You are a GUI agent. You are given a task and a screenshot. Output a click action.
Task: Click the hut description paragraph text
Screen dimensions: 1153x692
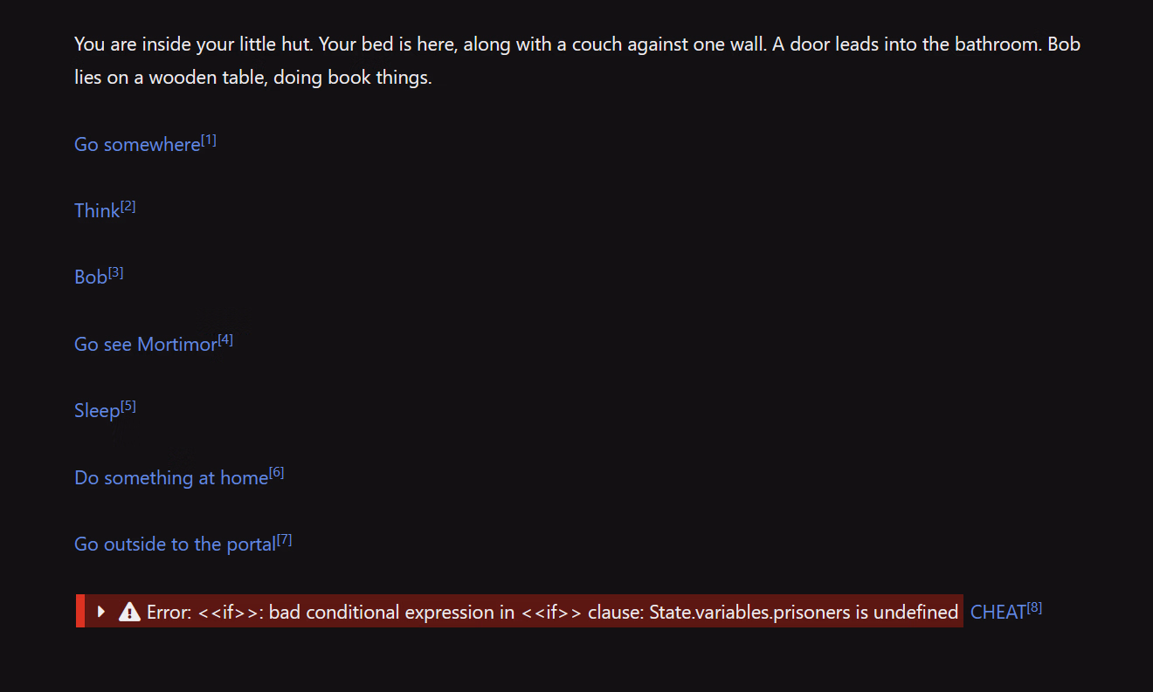point(577,61)
